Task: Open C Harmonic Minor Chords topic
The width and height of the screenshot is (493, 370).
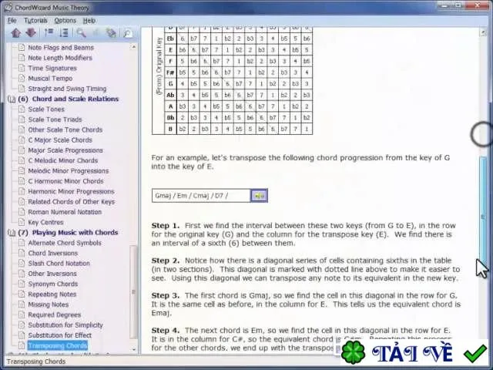Action: click(65, 181)
